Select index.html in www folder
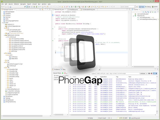The width and height of the screenshot is (160, 120). click(14, 58)
